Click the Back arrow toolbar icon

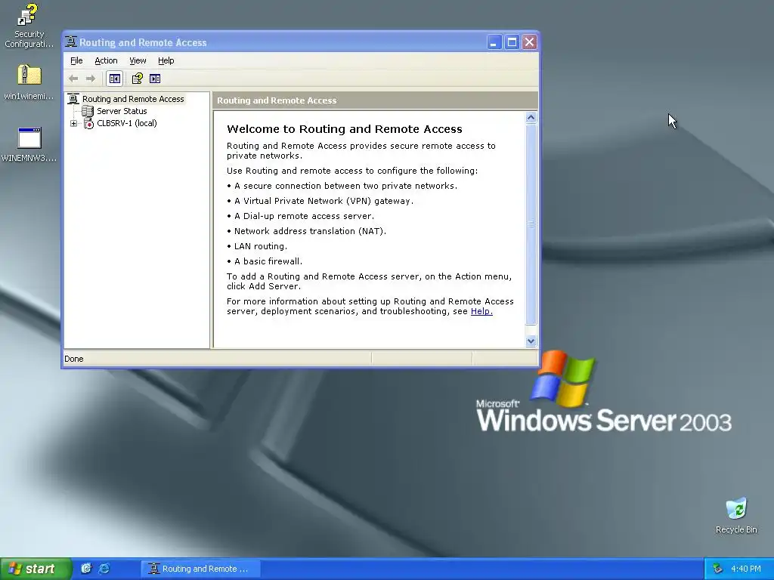pos(73,79)
